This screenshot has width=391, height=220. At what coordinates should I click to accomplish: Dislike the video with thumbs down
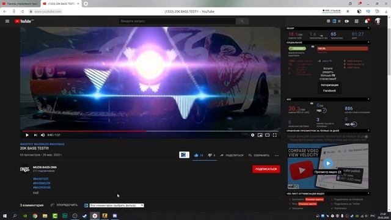210,155
